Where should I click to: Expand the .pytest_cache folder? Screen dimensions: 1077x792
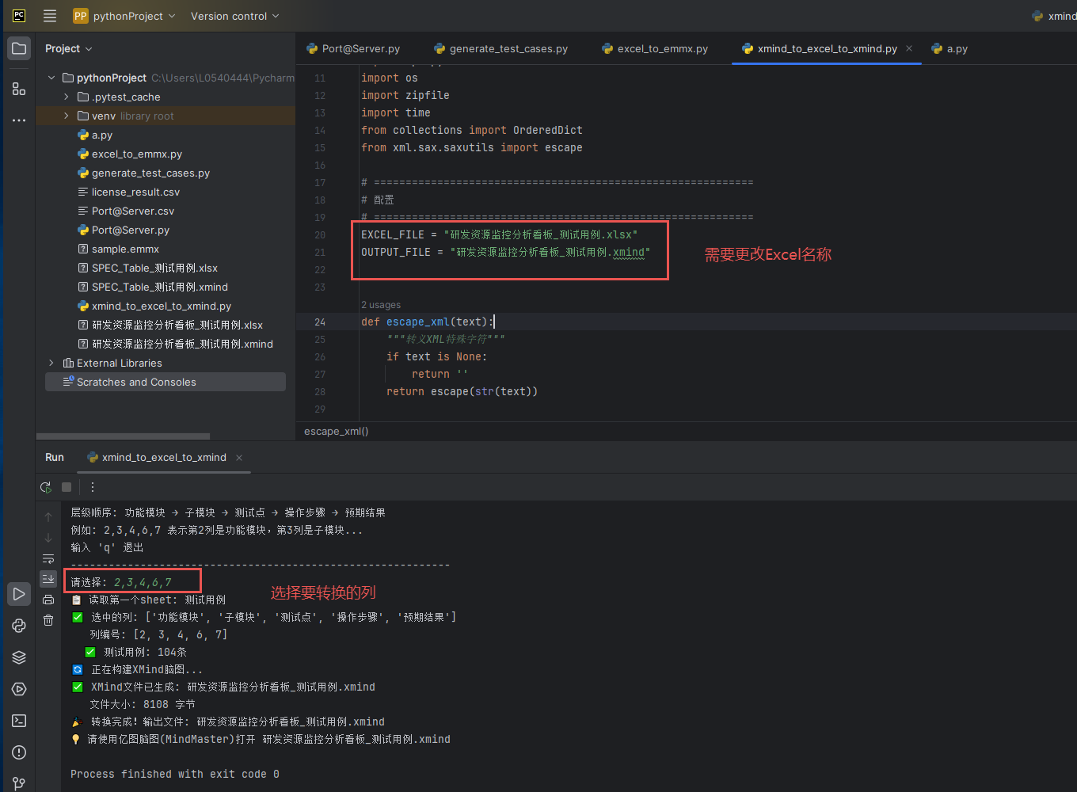(x=67, y=97)
